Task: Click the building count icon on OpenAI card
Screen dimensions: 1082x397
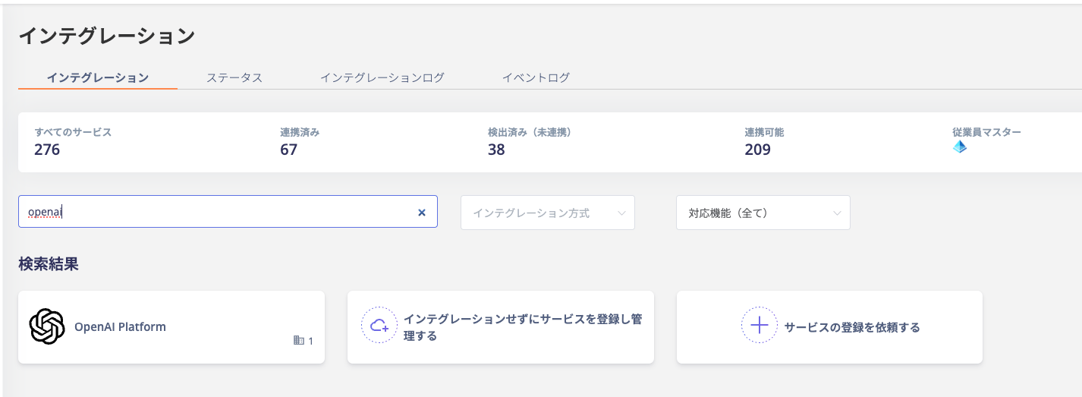Action: pyautogui.click(x=298, y=341)
